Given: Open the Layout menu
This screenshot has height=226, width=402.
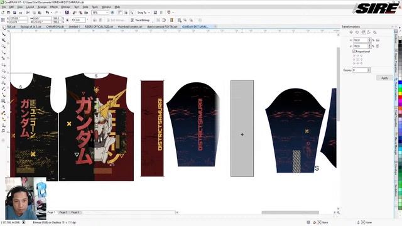Looking at the screenshot, I should [30, 7].
